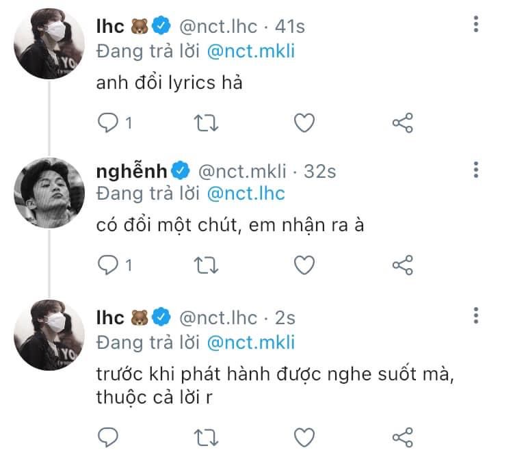
Task: Reply to the "anh đổi lyrics hả" tweet
Action: [x=107, y=123]
